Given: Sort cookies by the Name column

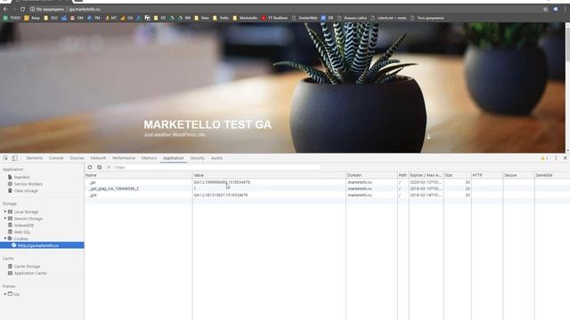Looking at the screenshot, I should pos(139,175).
